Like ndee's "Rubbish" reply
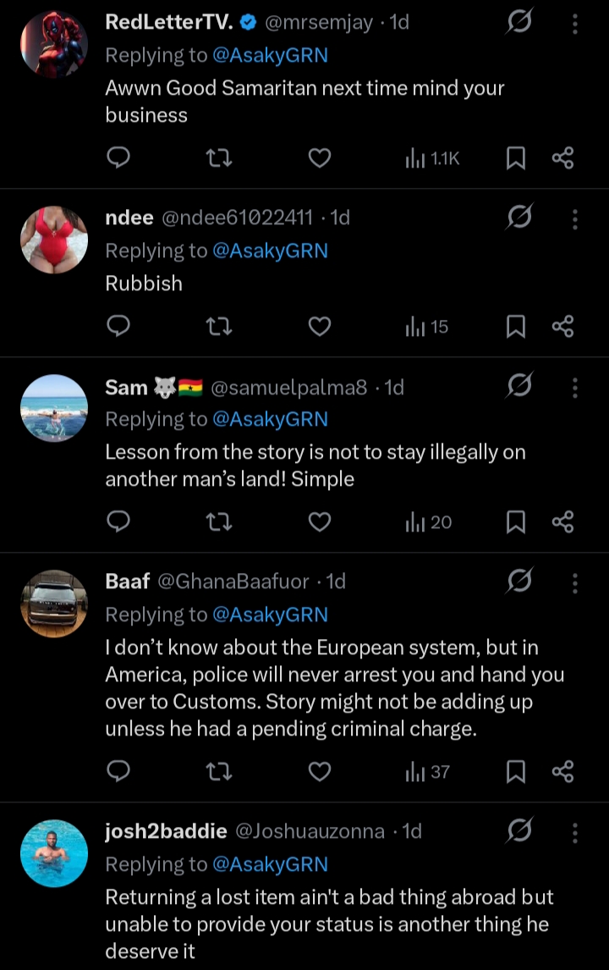 (319, 327)
